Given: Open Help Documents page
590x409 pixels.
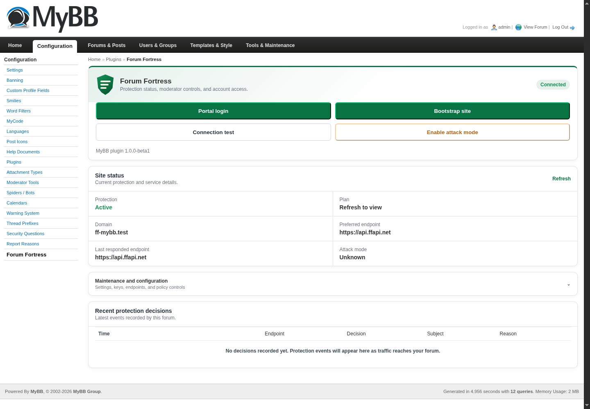Looking at the screenshot, I should coord(23,152).
